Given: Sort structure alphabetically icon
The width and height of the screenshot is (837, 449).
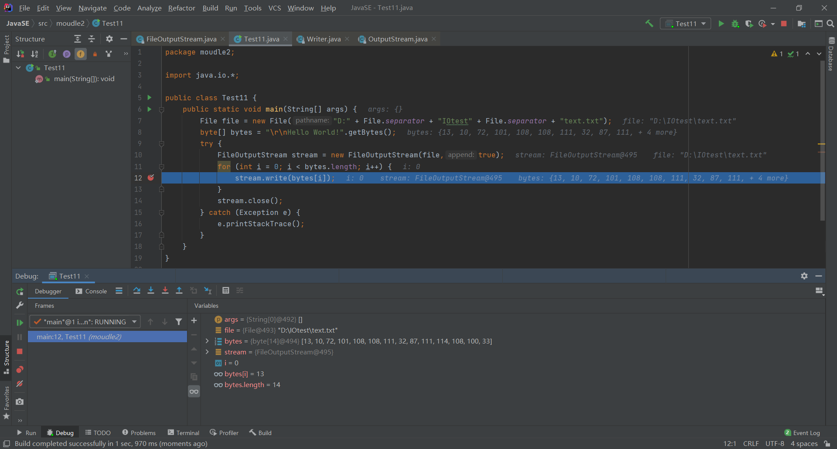Looking at the screenshot, I should pyautogui.click(x=34, y=54).
